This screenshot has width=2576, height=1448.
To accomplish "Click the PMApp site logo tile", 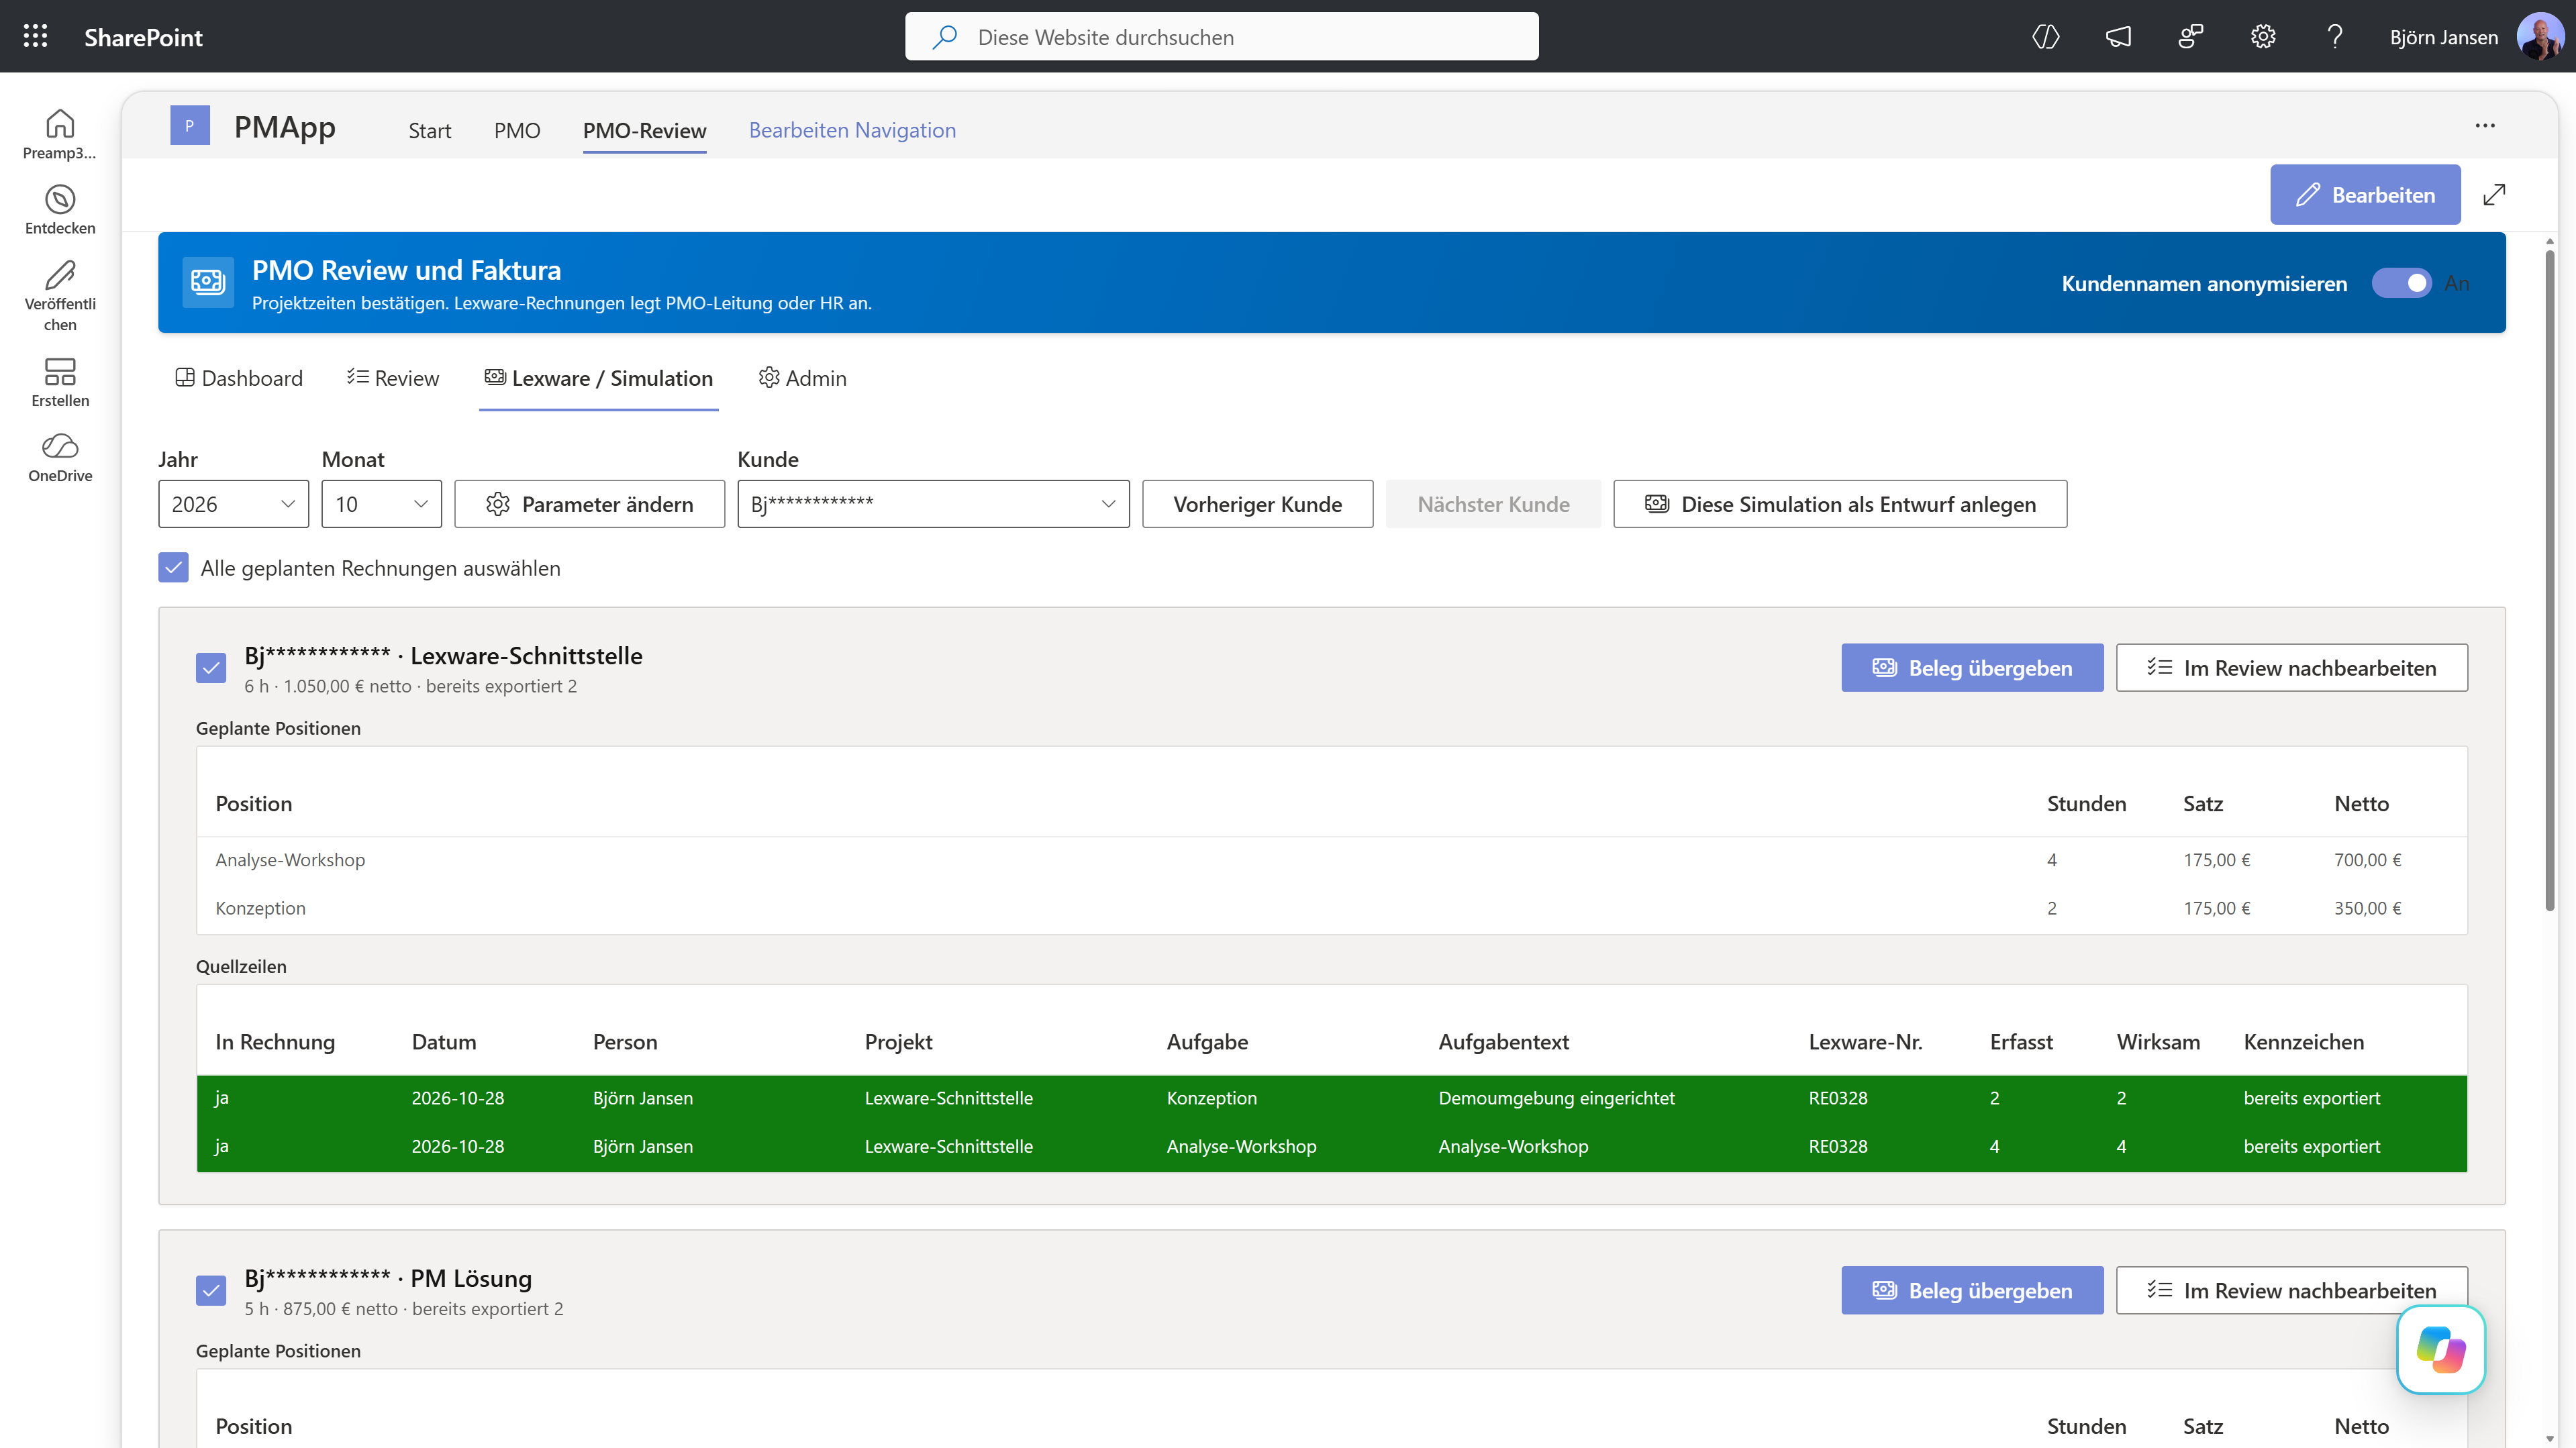I will (x=190, y=126).
